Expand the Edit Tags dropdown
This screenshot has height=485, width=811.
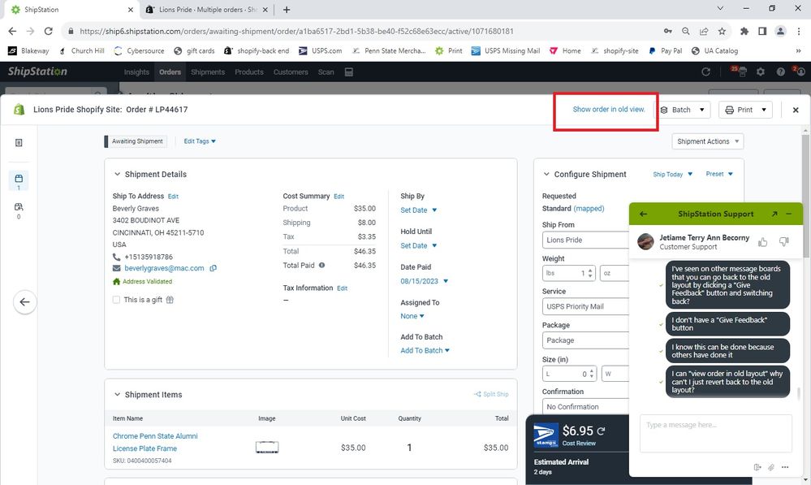coord(200,141)
